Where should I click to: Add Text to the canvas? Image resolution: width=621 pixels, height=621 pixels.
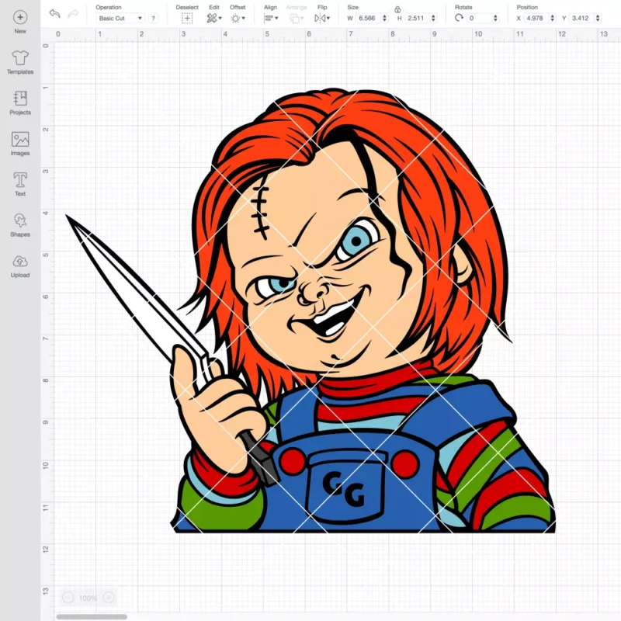pos(20,185)
